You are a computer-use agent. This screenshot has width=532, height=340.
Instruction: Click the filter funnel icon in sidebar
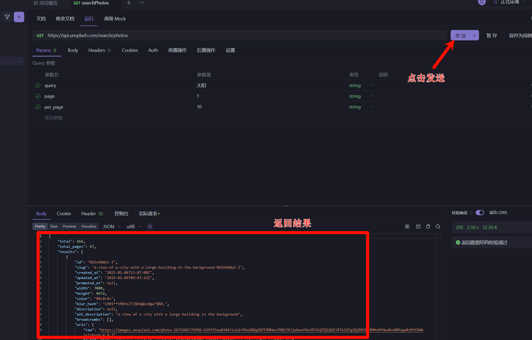pos(7,17)
